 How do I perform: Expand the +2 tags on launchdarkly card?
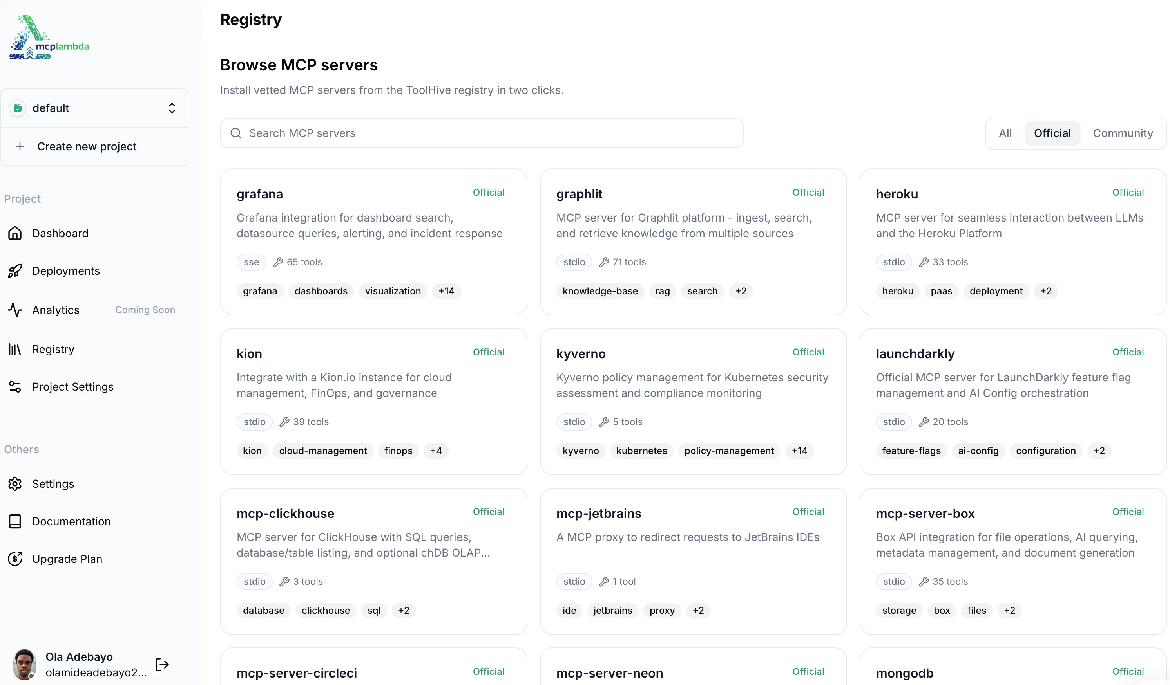1099,451
